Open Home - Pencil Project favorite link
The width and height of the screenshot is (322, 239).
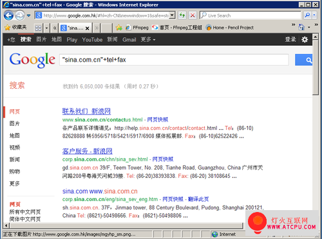[x=229, y=28]
